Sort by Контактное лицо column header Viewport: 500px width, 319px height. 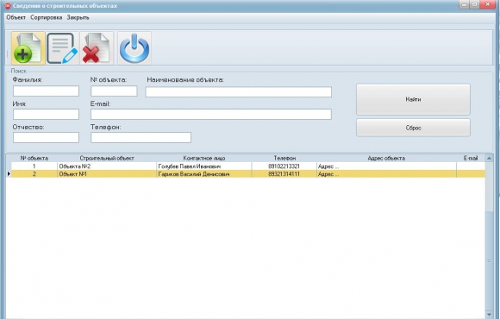(204, 159)
